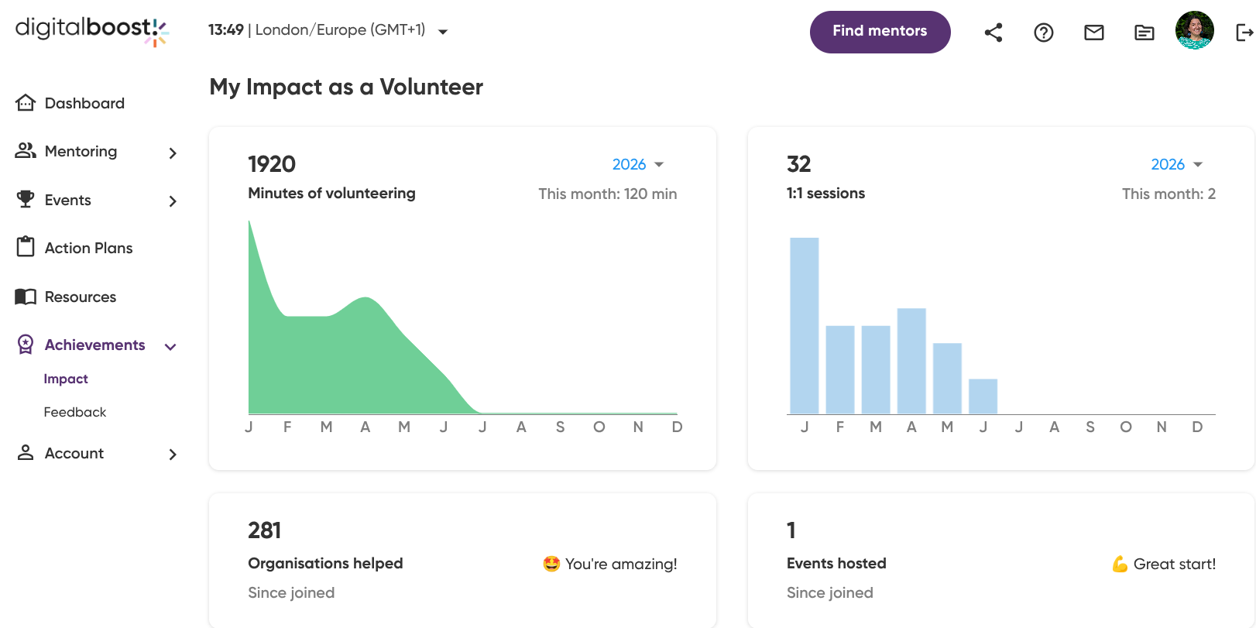Click 'You're amazing!' message

(610, 564)
